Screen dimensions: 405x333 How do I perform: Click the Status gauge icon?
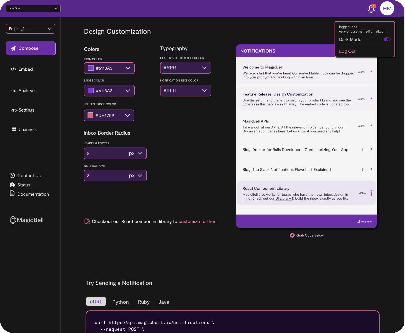click(x=12, y=185)
